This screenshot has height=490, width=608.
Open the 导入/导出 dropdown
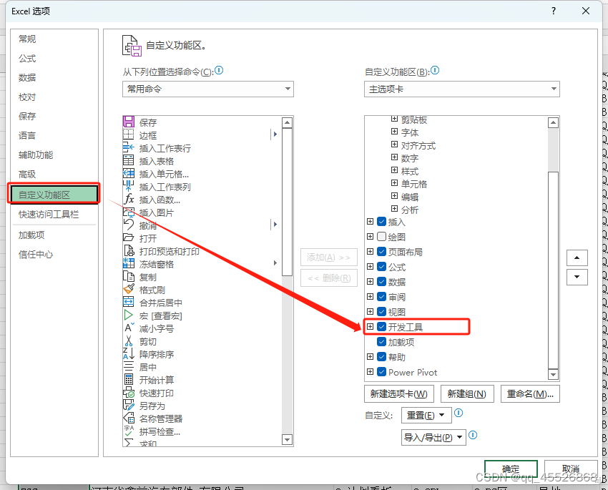(433, 438)
